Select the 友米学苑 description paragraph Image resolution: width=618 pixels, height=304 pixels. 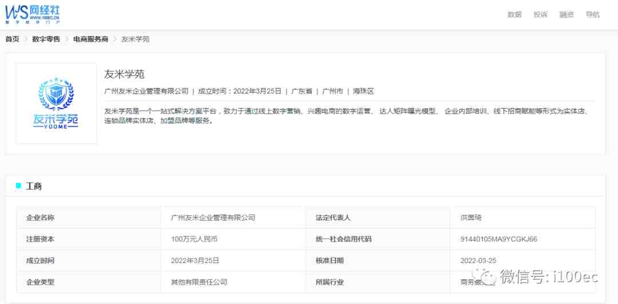346,116
